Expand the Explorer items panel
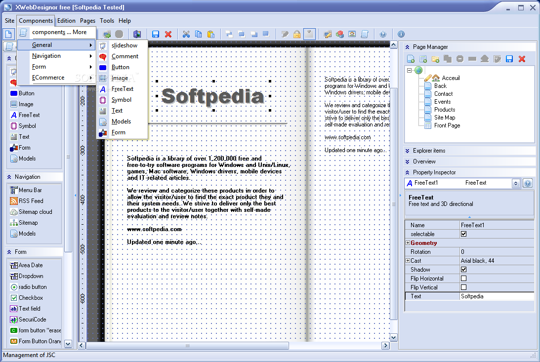The height and width of the screenshot is (362, 540). 408,151
